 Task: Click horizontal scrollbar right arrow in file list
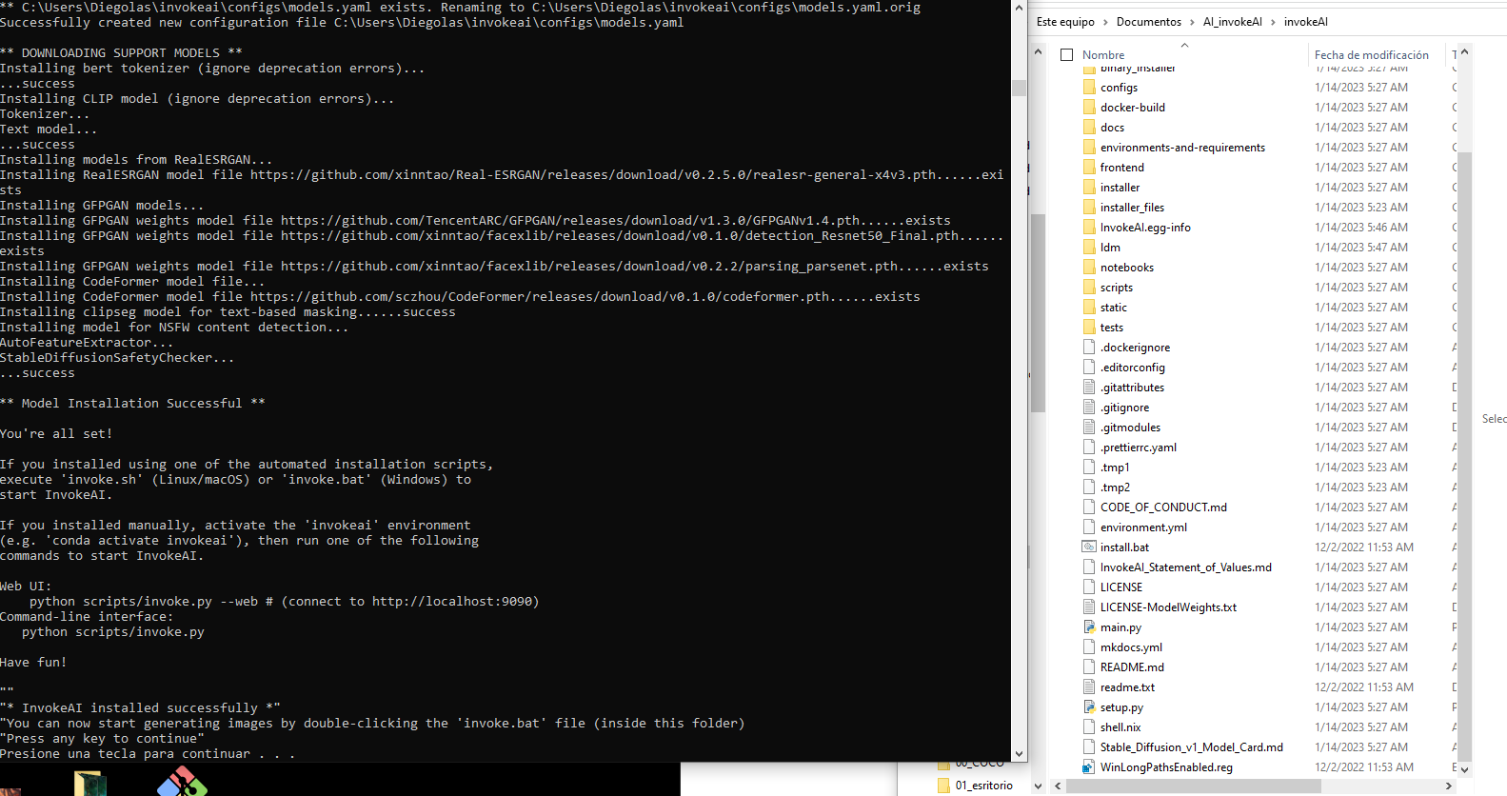[1449, 786]
